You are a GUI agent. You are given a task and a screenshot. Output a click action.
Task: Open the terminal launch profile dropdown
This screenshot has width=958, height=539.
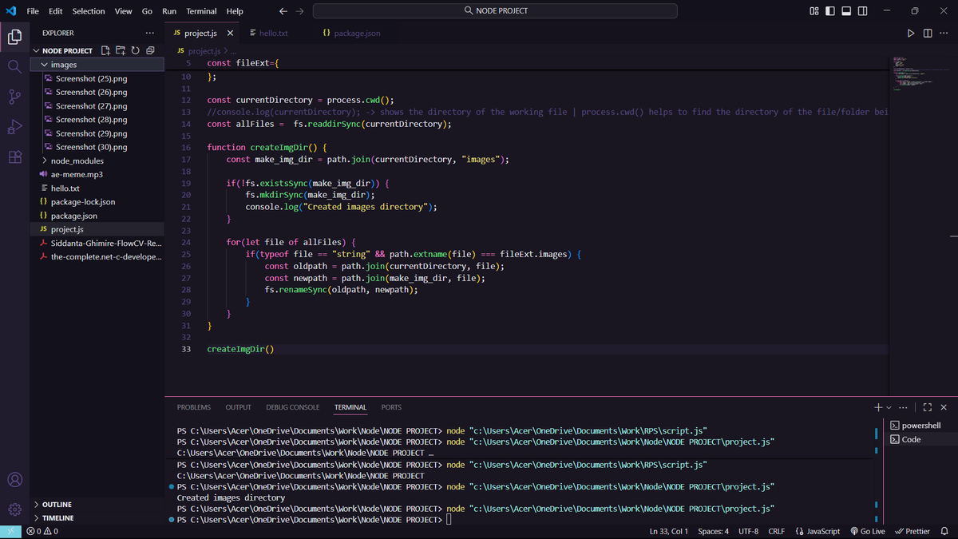tap(889, 407)
